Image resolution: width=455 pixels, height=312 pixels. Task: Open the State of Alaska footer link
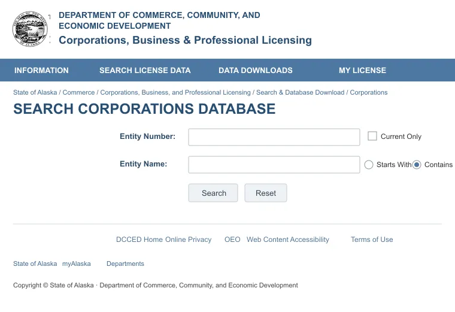click(35, 263)
